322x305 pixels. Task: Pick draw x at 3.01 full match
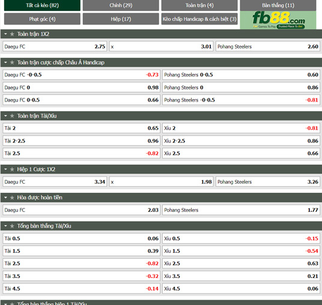pos(161,47)
